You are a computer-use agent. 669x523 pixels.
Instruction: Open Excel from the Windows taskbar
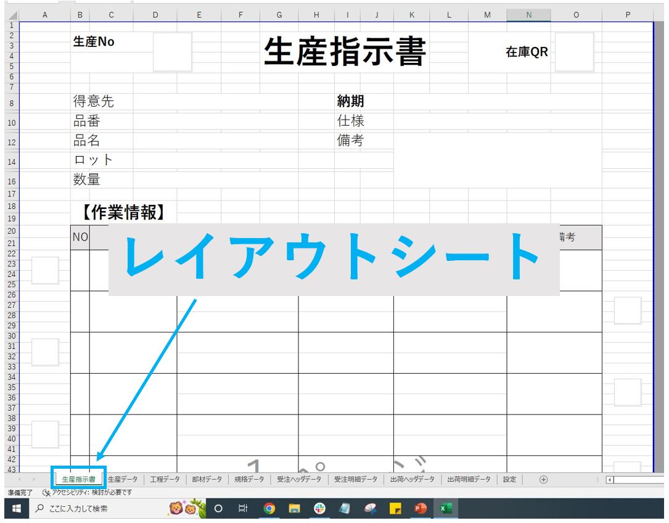point(445,509)
